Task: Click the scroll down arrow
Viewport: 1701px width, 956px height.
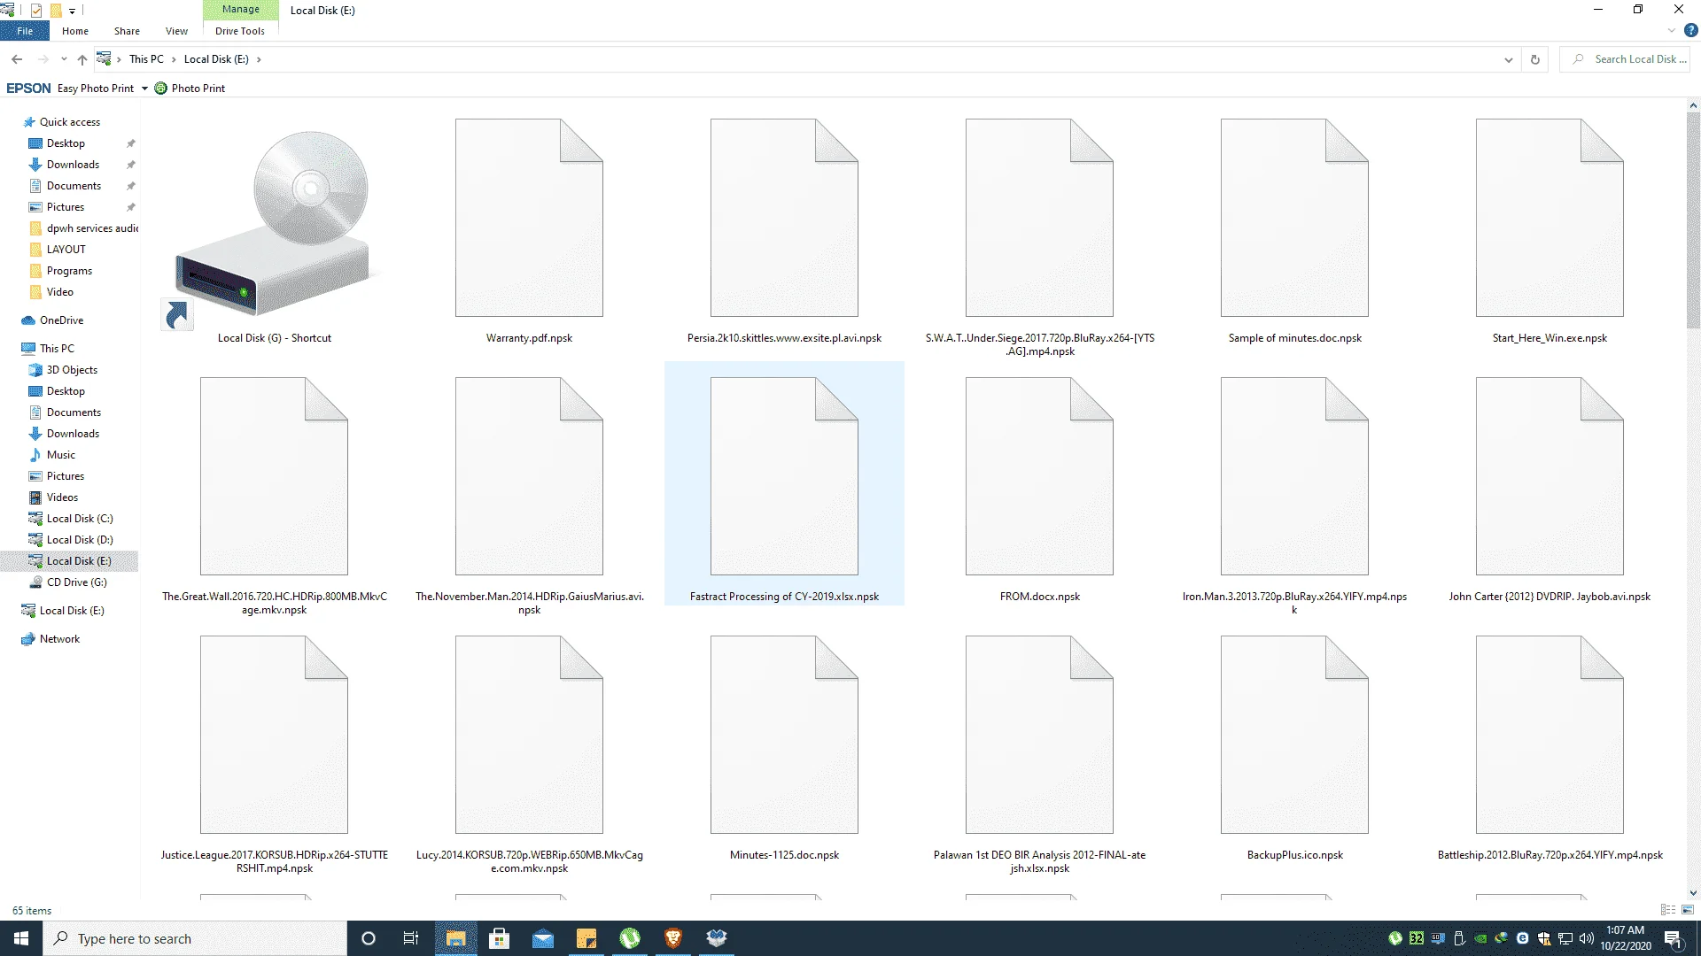Action: pyautogui.click(x=1693, y=893)
